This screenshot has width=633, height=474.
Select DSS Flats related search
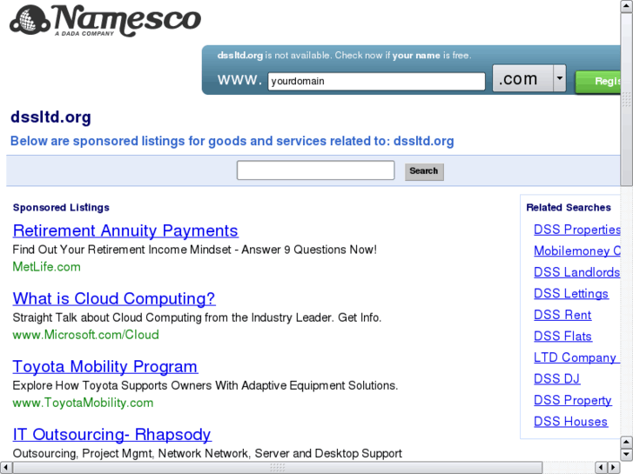(x=562, y=337)
